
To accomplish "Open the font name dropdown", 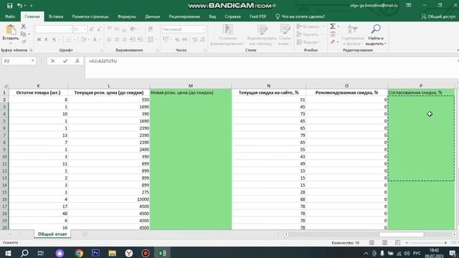I will (x=70, y=29).
